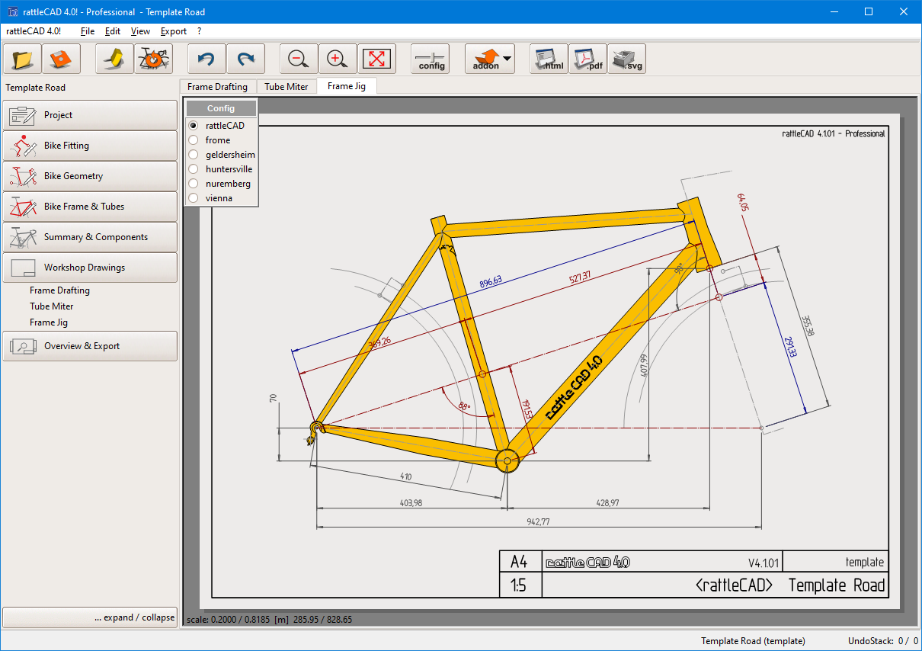Open Frame Drafting in sidebar list

click(59, 290)
